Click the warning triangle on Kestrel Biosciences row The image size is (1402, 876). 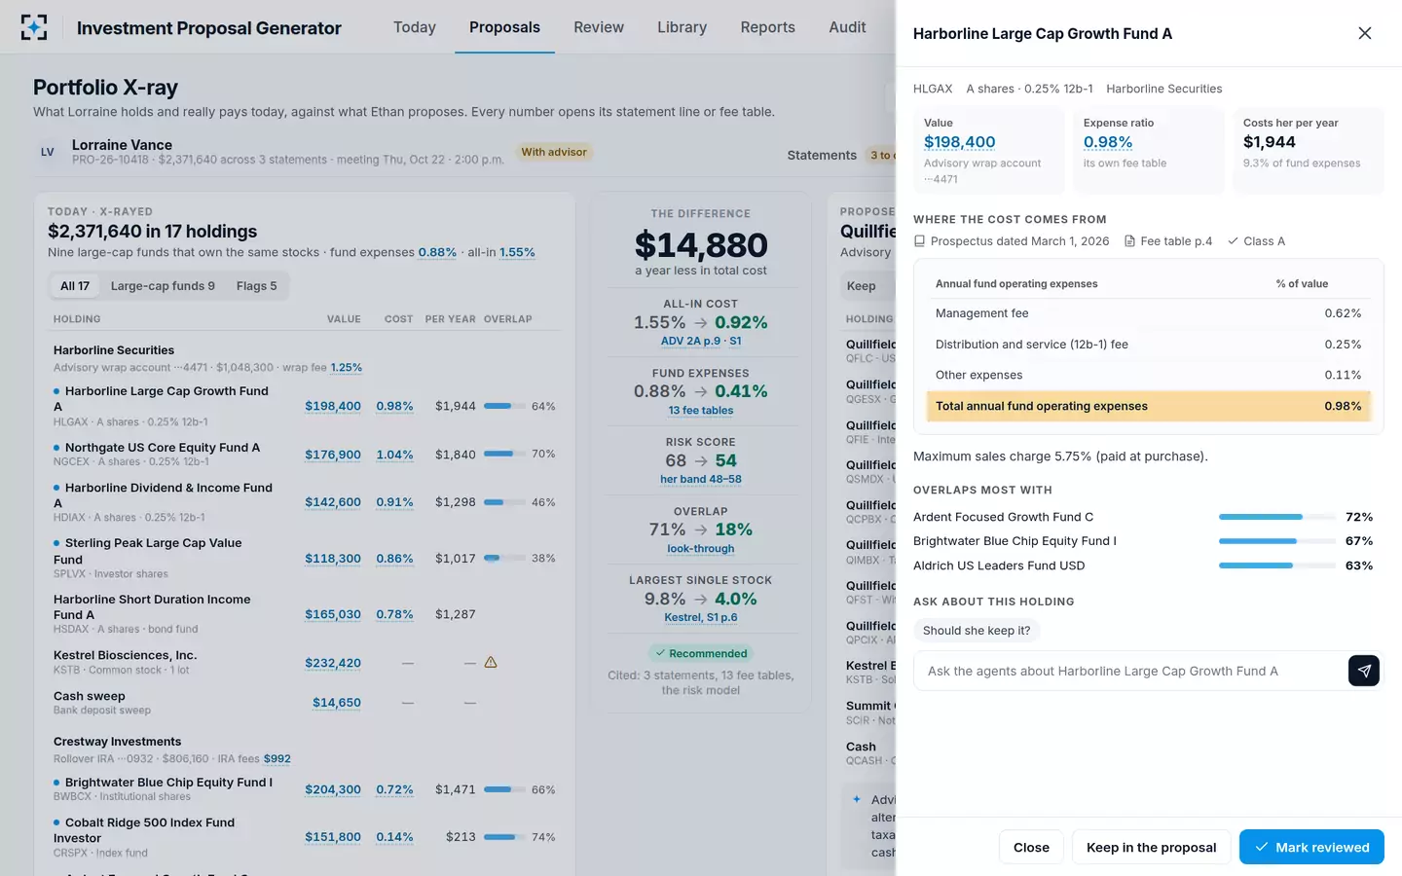[x=491, y=662]
